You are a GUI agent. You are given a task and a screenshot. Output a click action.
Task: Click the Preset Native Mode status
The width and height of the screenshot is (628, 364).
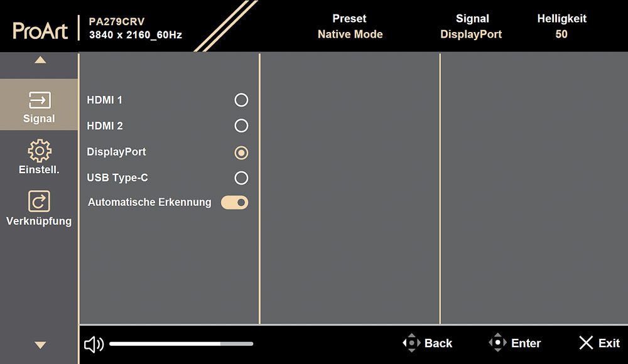(x=350, y=26)
